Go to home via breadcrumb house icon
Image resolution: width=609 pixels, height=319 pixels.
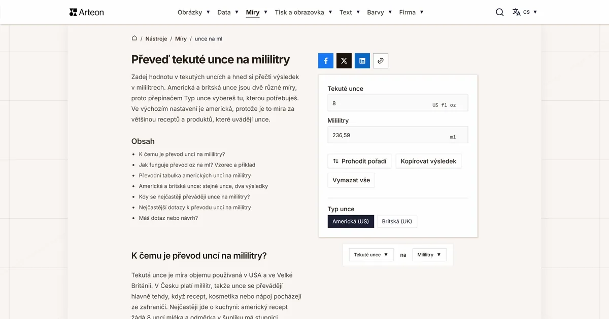pyautogui.click(x=134, y=38)
